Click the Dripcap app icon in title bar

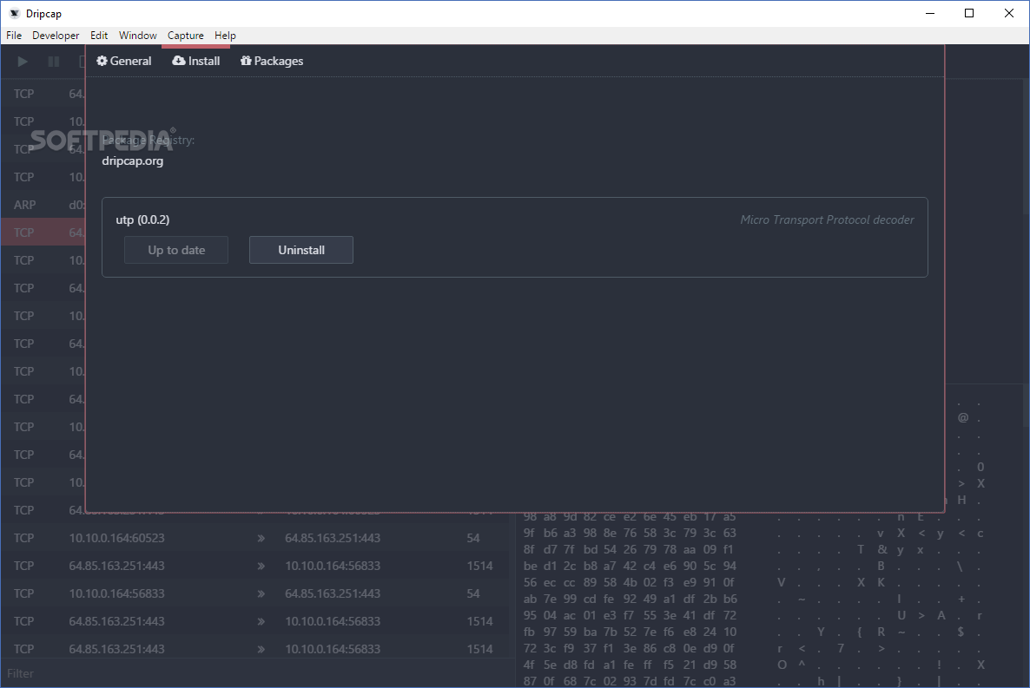[x=15, y=13]
